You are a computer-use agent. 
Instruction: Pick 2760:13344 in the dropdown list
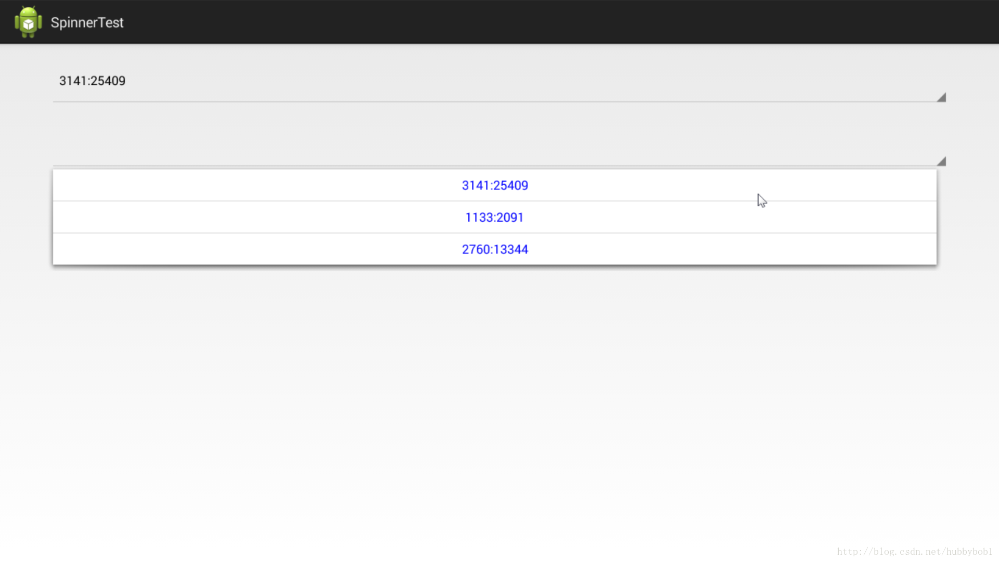(x=495, y=249)
